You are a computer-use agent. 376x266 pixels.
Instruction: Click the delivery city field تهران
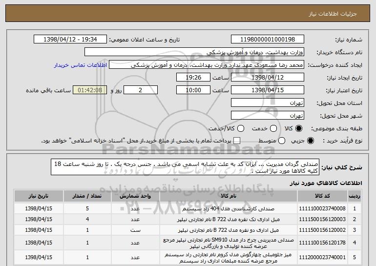(268, 116)
